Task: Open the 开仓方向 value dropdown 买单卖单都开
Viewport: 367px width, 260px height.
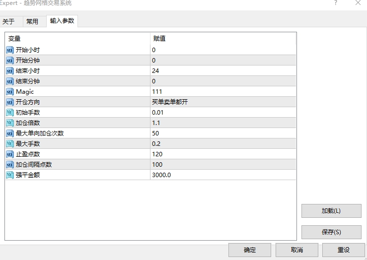Action: [x=222, y=102]
